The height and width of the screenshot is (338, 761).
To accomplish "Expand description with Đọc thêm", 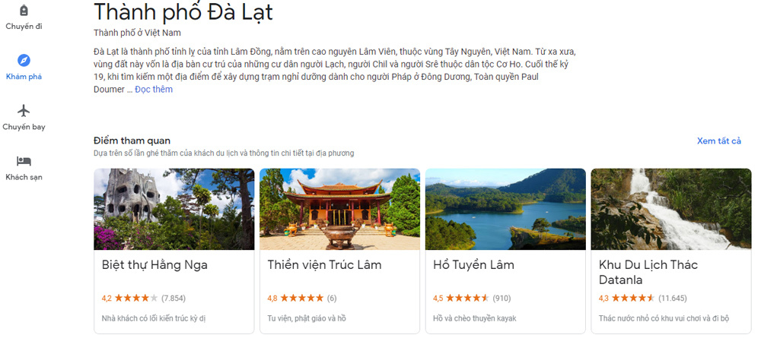I will coord(154,90).
